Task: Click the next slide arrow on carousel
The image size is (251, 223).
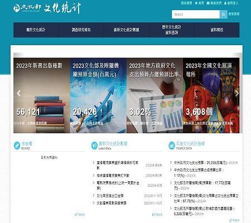Action: (x=236, y=93)
